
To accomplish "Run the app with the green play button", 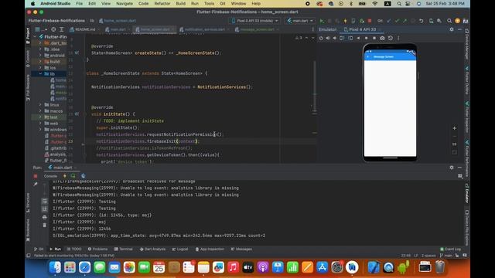I will [x=322, y=21].
